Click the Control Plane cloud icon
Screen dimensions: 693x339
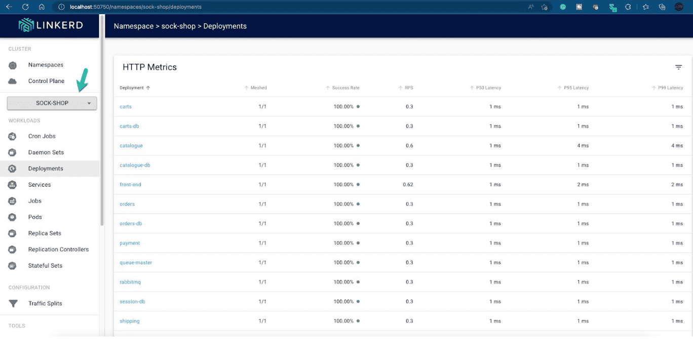13,81
